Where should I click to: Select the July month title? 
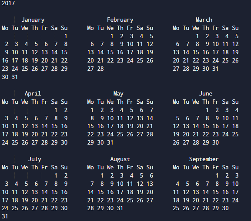coord(35,159)
